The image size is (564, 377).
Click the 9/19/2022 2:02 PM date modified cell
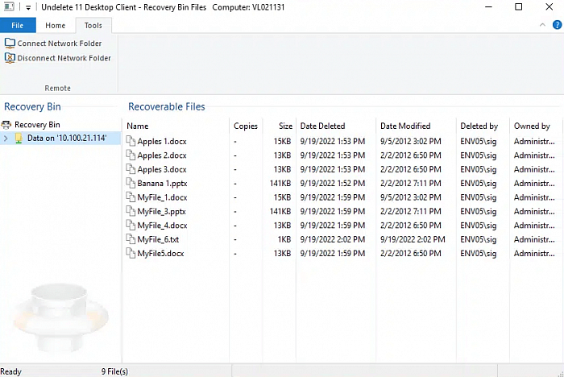413,239
